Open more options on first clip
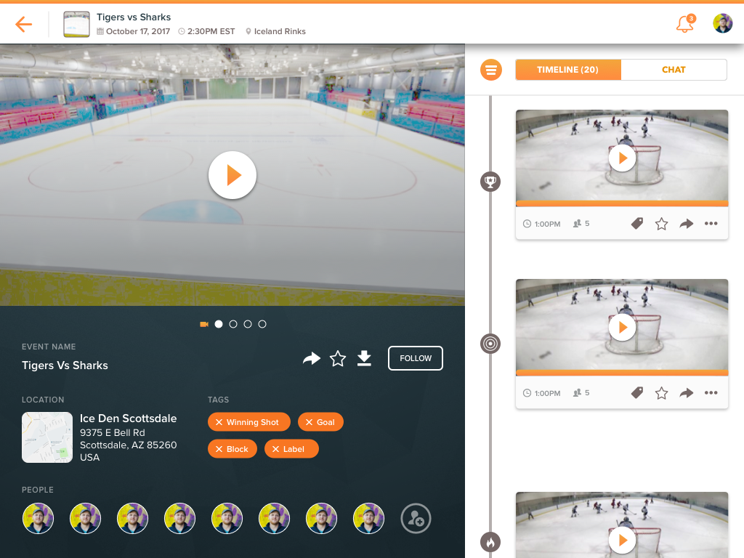744x558 pixels. pos(711,224)
